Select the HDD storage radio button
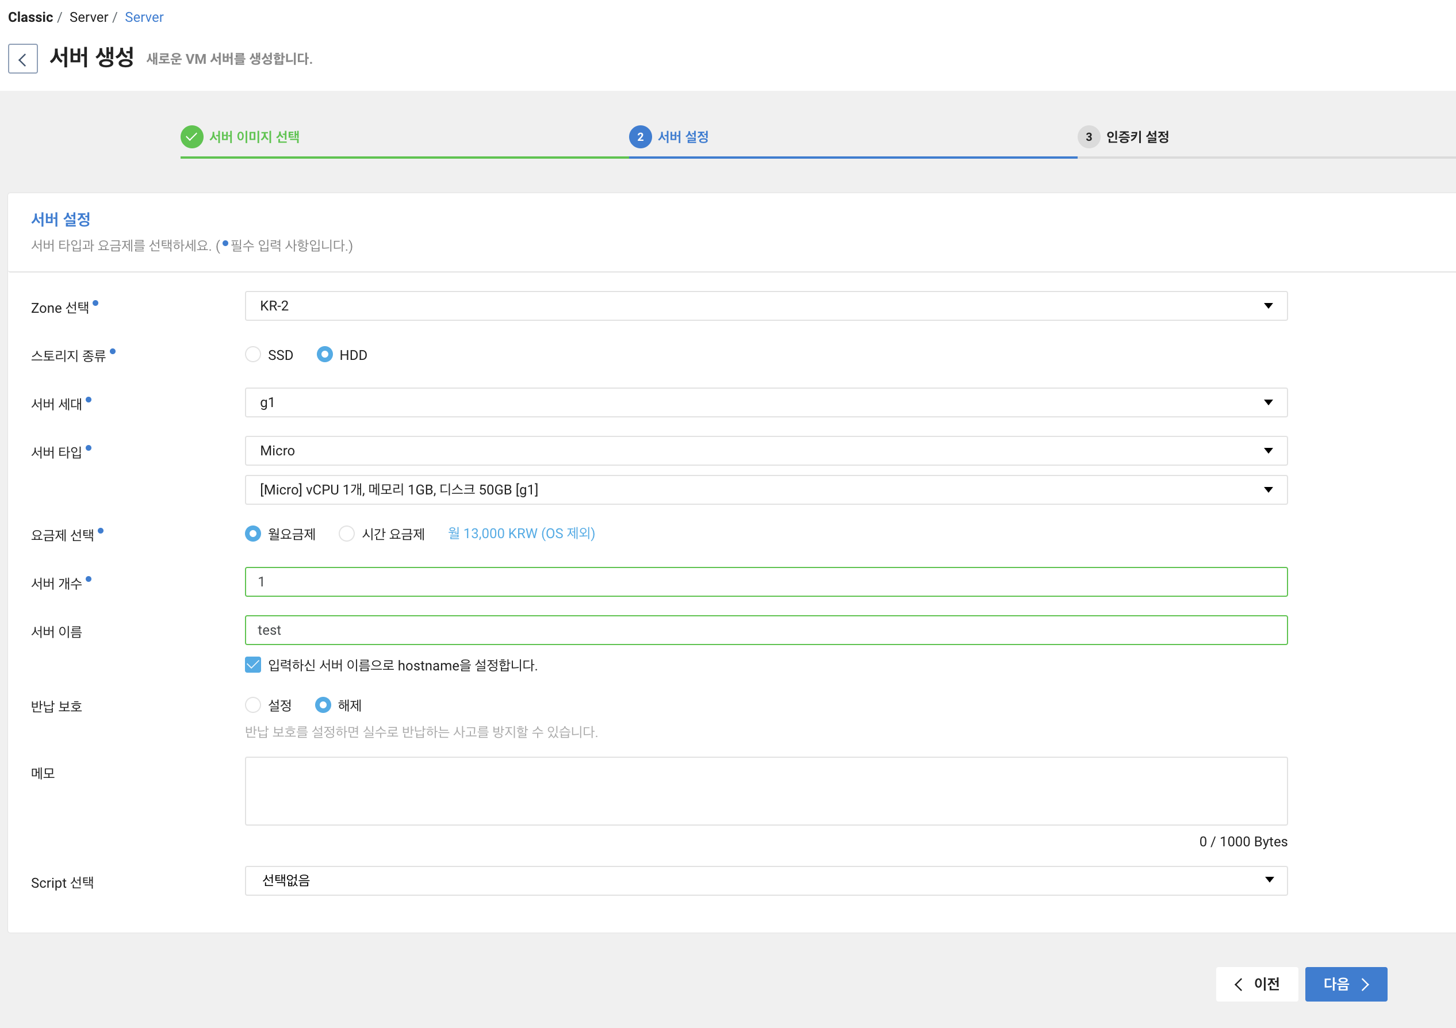The image size is (1456, 1028). [325, 355]
